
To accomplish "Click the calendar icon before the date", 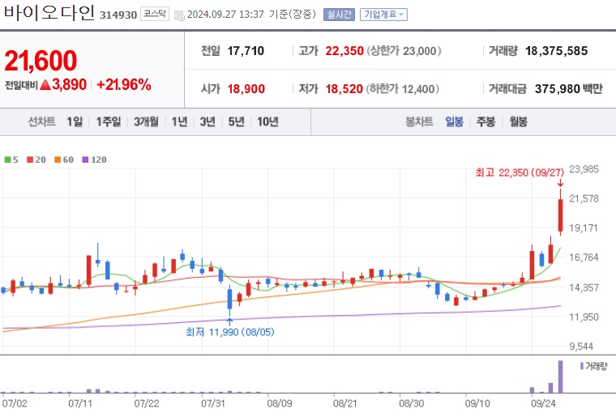I will 179,15.
